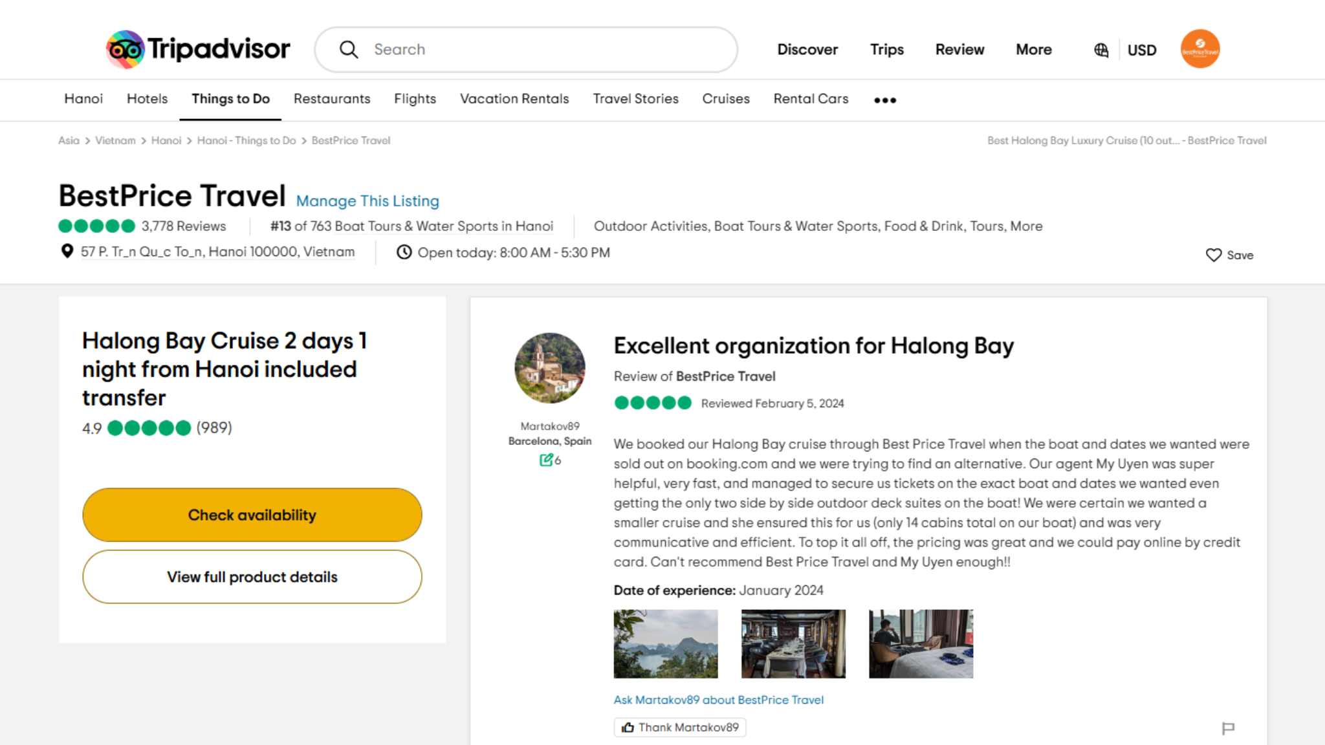Open the More menu in header
This screenshot has width=1325, height=745.
[x=1033, y=50]
